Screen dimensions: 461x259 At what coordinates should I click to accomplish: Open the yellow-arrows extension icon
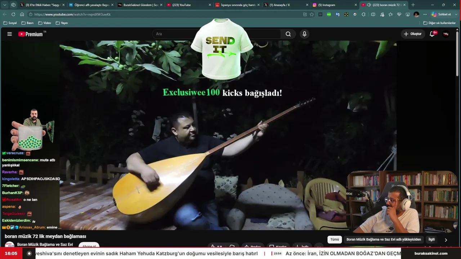click(346, 14)
